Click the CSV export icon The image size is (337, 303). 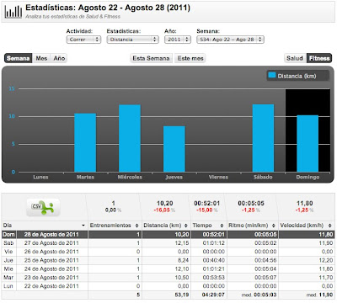click(44, 207)
